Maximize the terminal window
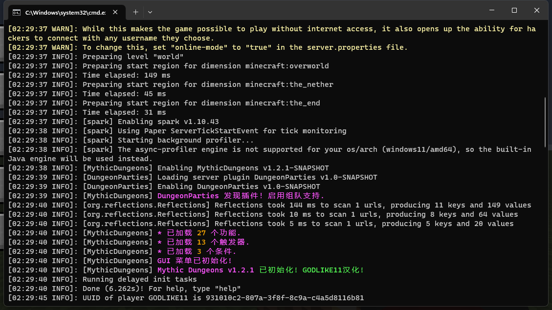Screen dimensions: 552x310 514,10
